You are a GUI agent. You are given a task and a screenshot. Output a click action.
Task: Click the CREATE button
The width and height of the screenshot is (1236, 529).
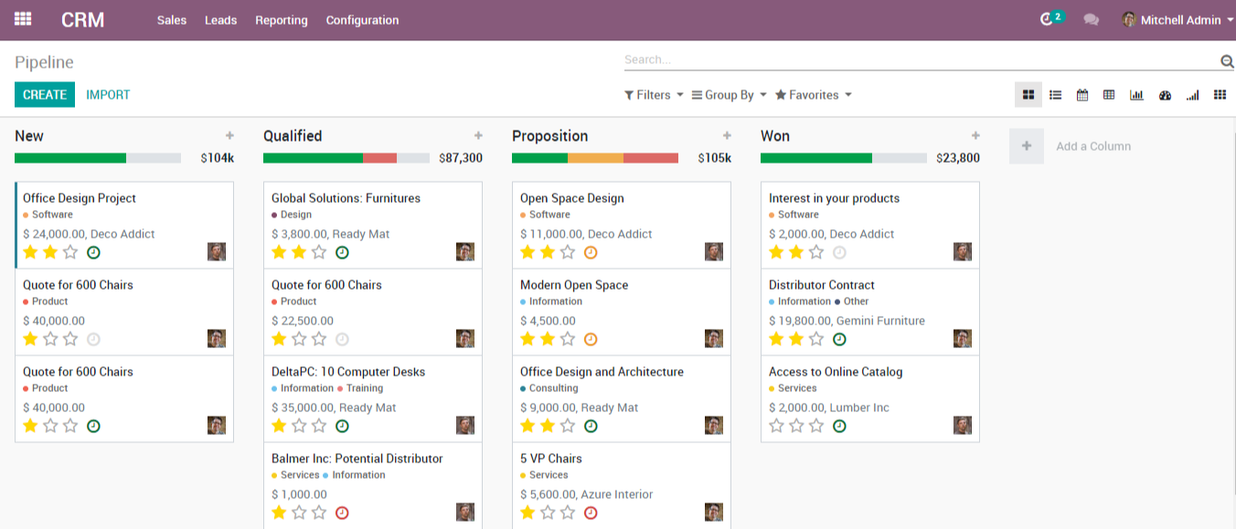(x=45, y=95)
